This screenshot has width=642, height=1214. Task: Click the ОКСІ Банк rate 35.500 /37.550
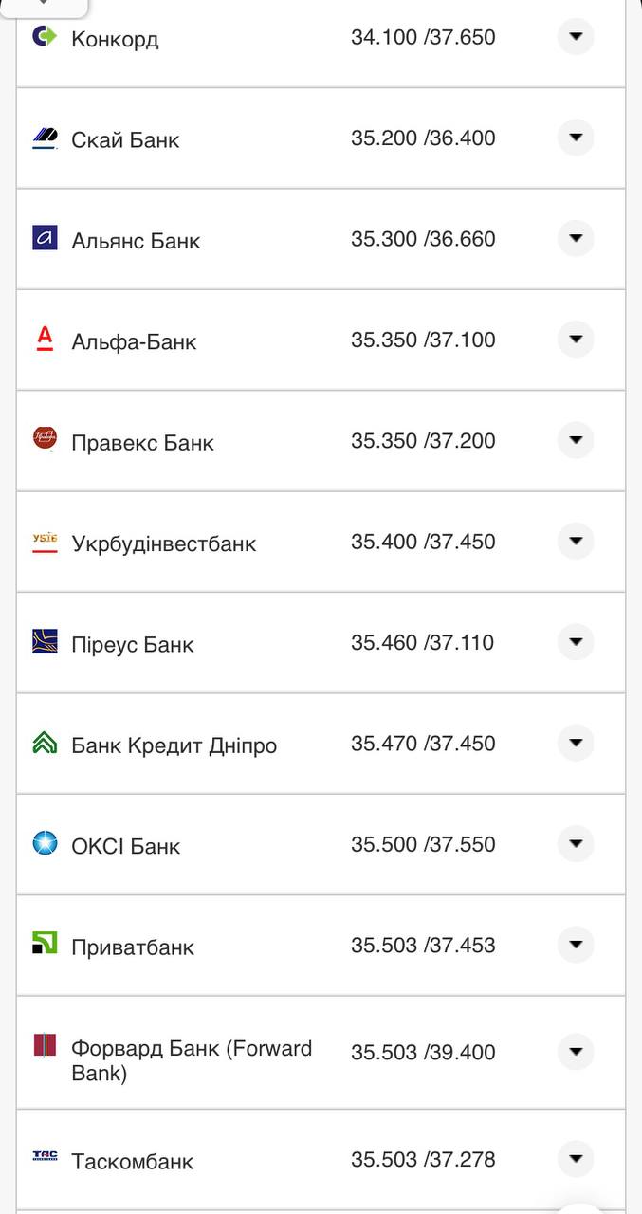tap(422, 845)
